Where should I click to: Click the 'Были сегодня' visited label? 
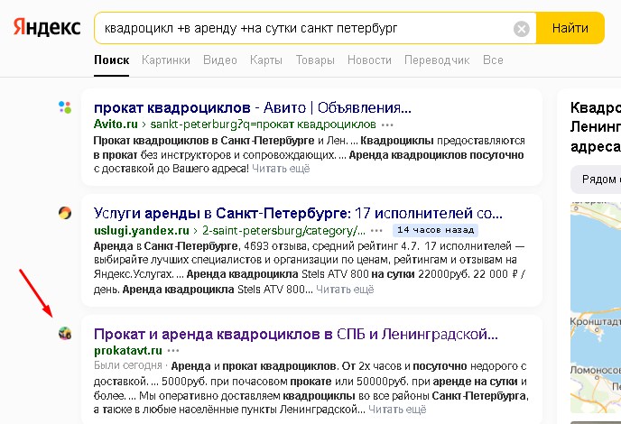(128, 365)
